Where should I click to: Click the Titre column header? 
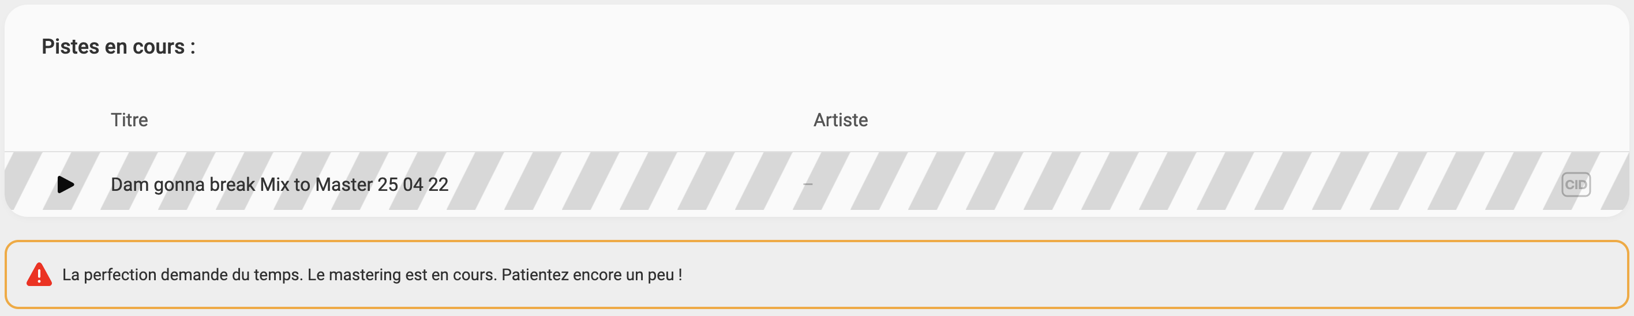pos(129,120)
